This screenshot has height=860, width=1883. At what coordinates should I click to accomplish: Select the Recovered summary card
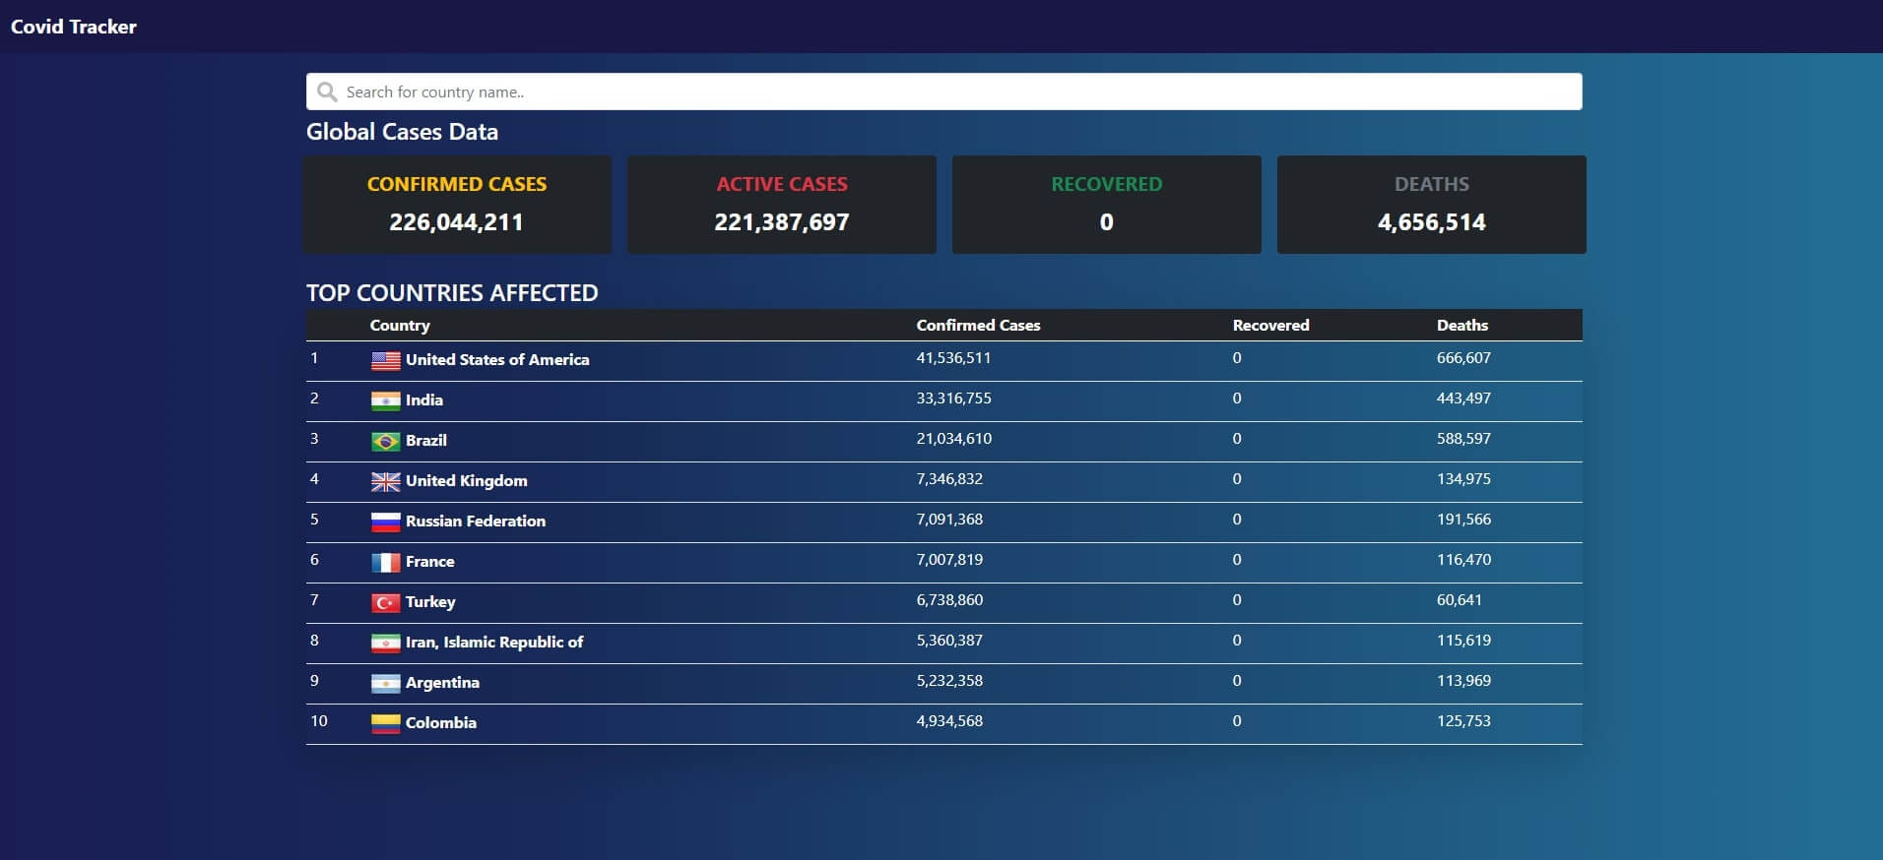pyautogui.click(x=1106, y=205)
